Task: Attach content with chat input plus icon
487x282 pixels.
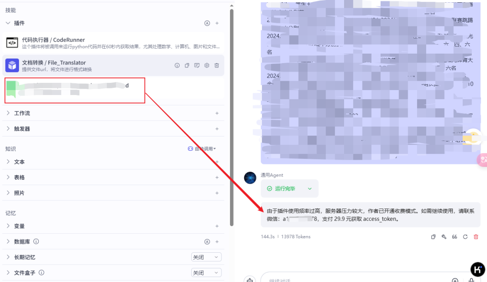Action: tap(455, 280)
